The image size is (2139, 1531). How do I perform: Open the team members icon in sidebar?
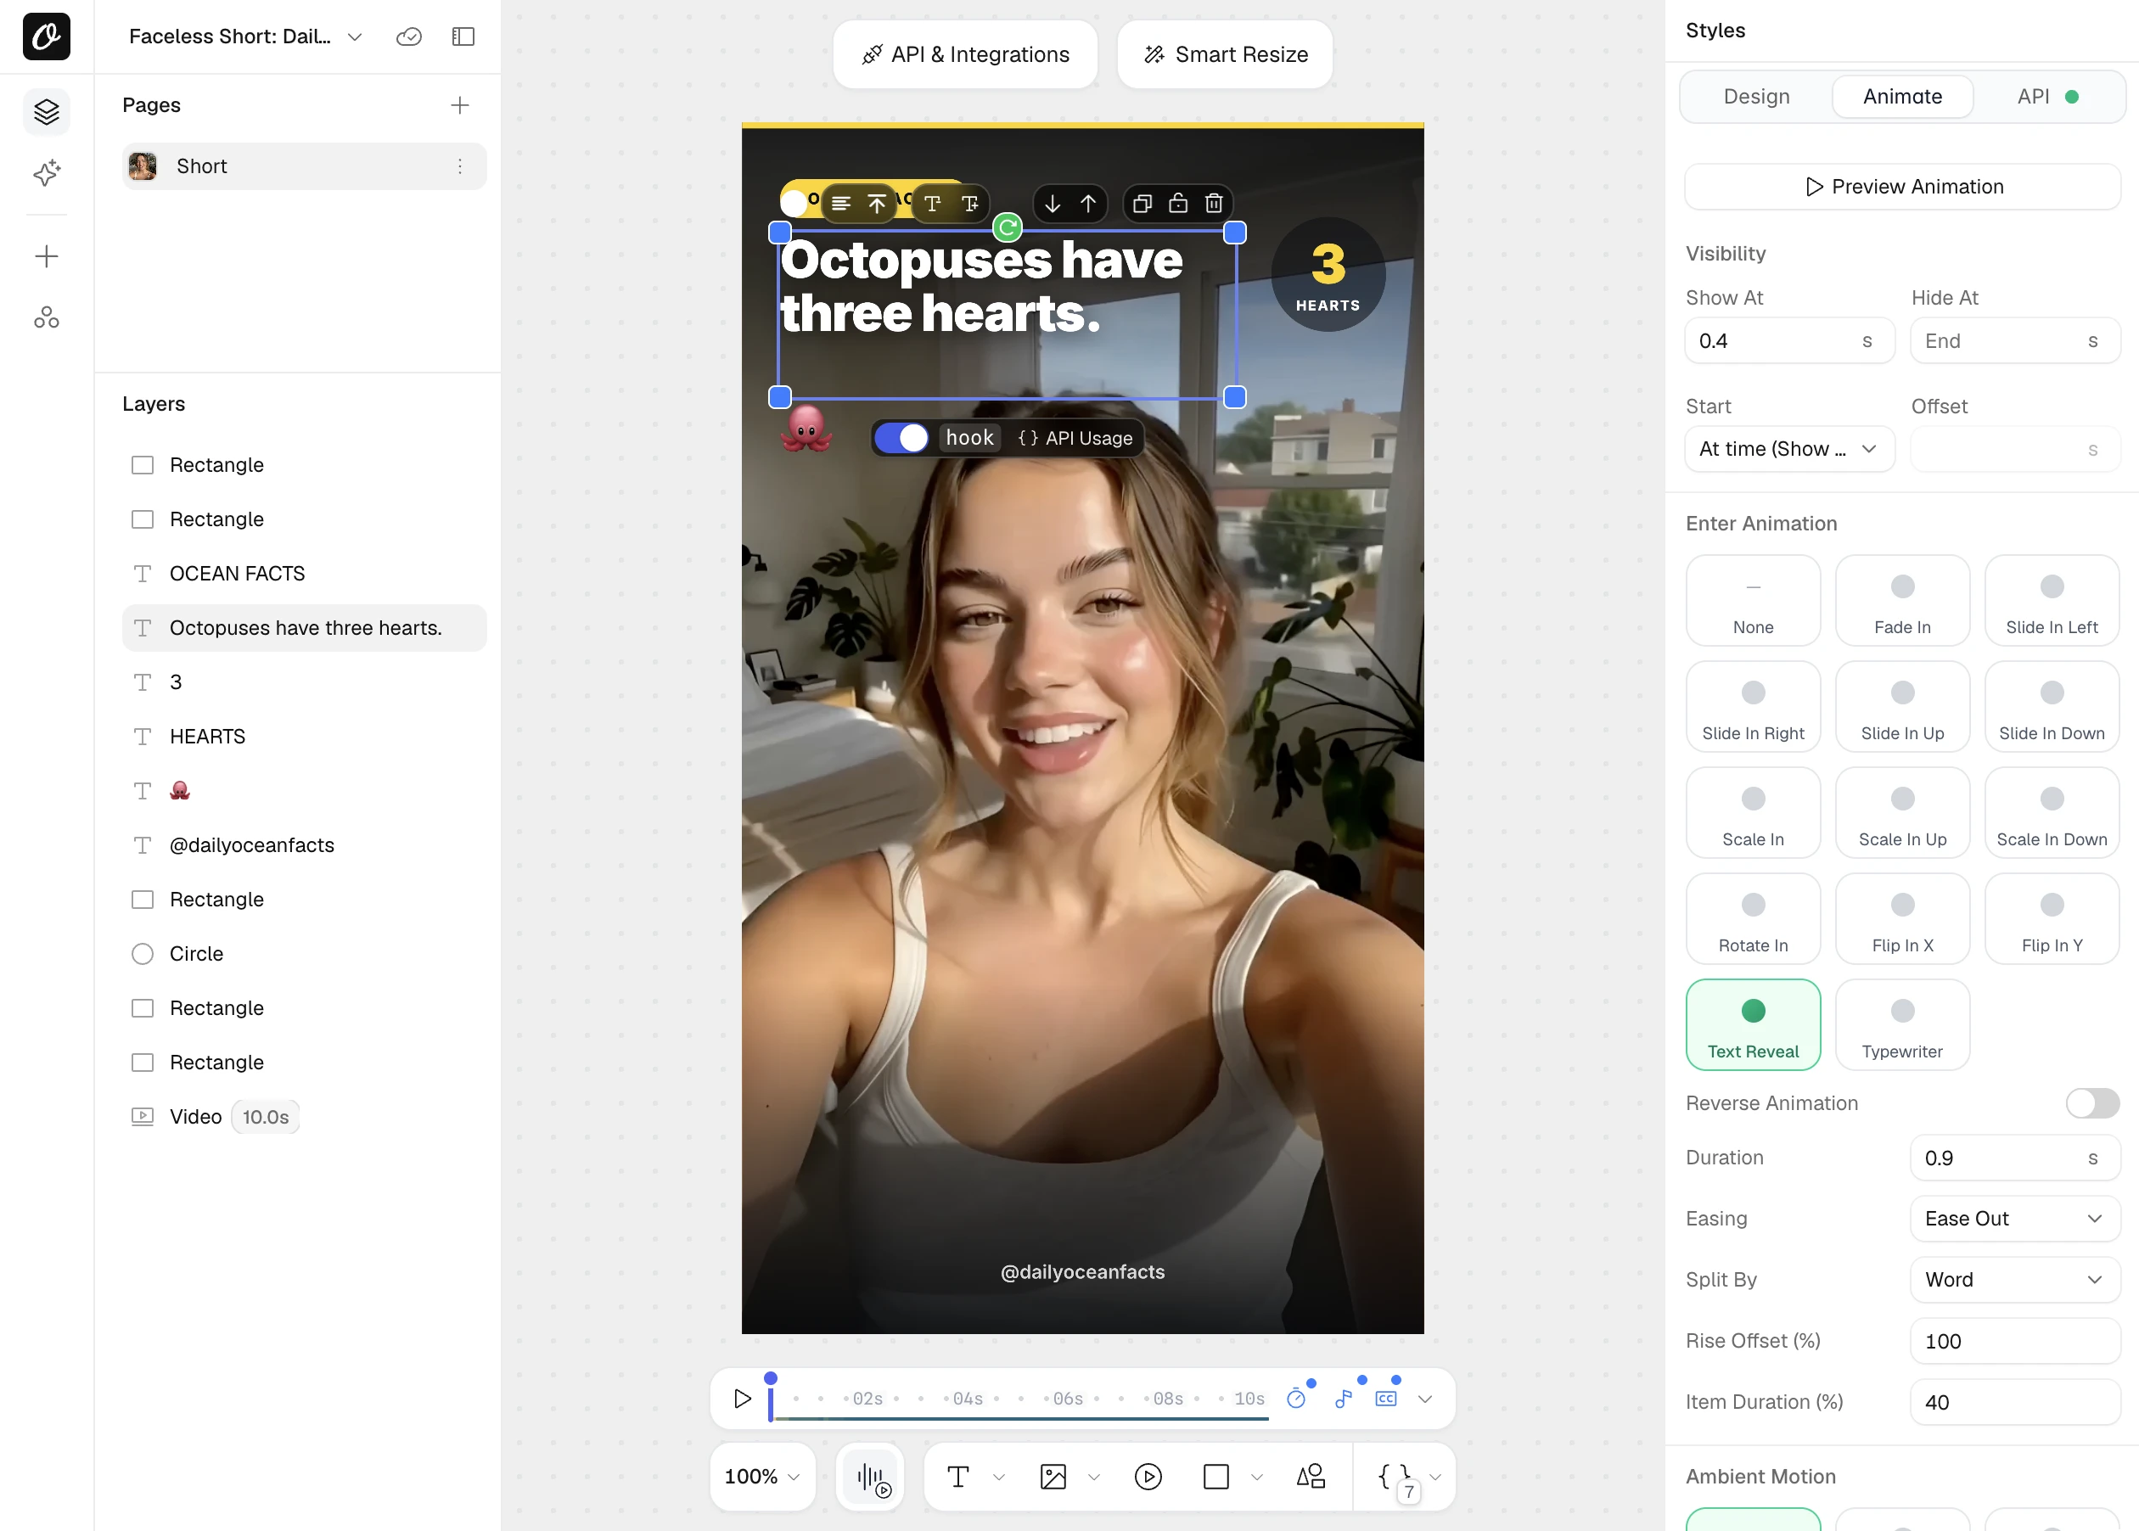pos(46,317)
